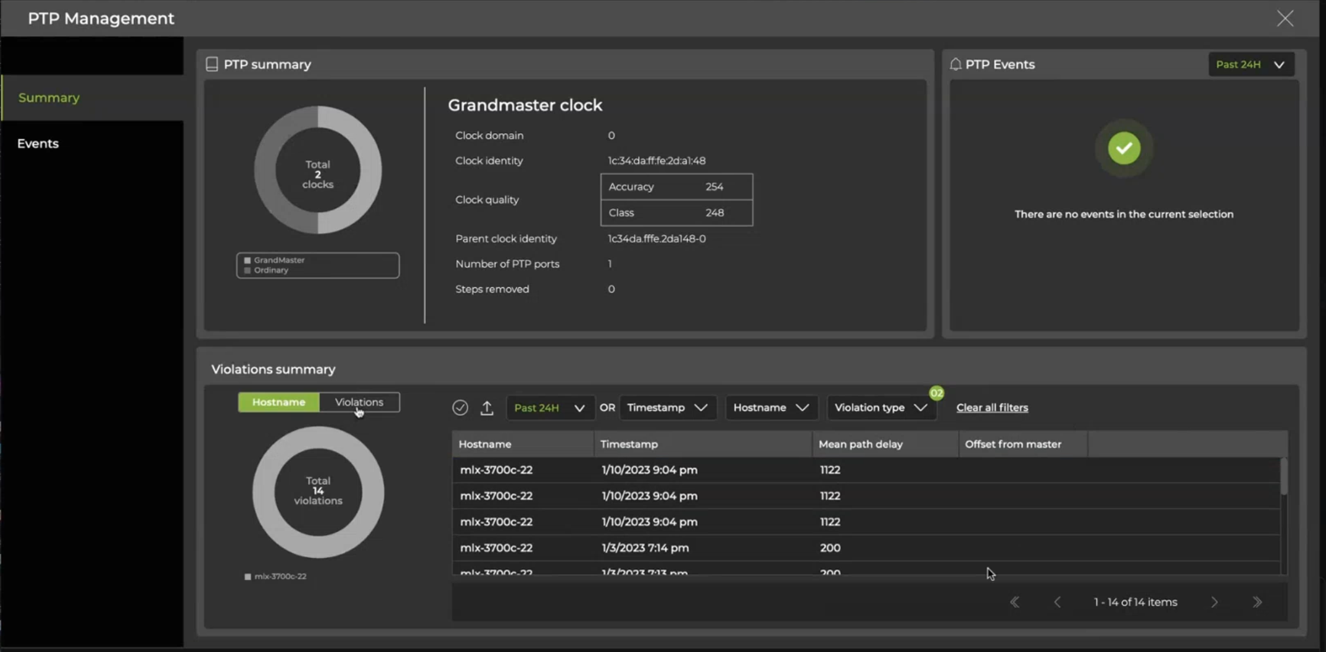Image resolution: width=1326 pixels, height=652 pixels.
Task: Open the Timestamp filter dropdown
Action: tap(667, 407)
